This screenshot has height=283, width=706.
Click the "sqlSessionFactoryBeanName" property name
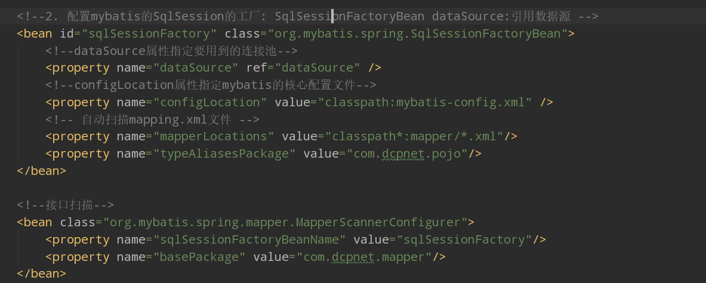(x=249, y=239)
